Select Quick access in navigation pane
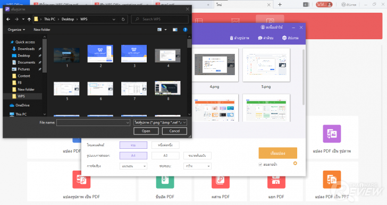Viewport: 387px width, 205px height. pos(23,42)
